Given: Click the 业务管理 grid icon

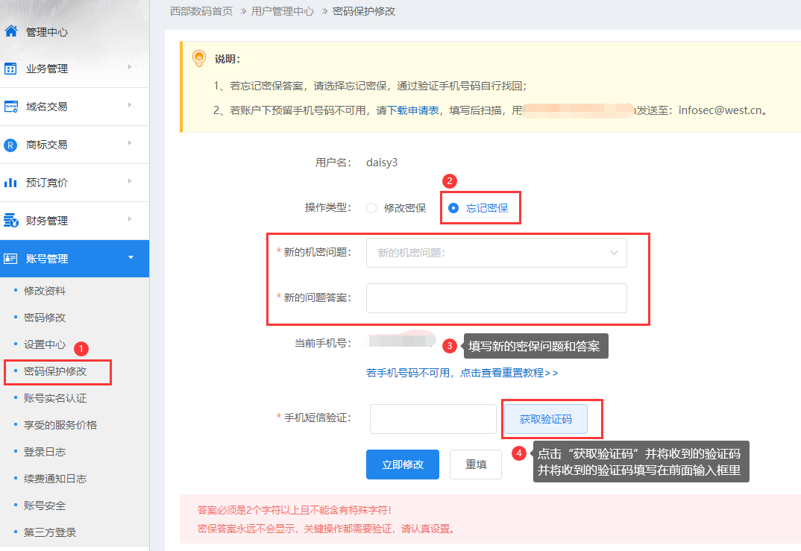Looking at the screenshot, I should 11,69.
